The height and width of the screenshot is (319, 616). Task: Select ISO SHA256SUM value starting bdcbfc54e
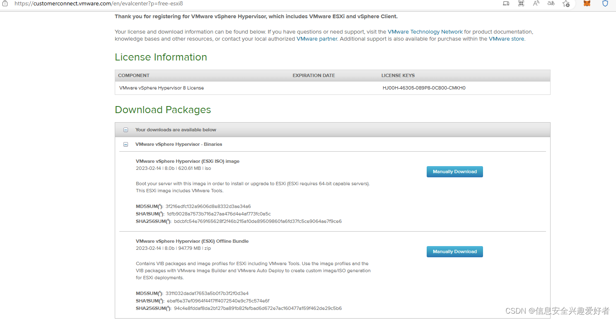click(x=258, y=221)
